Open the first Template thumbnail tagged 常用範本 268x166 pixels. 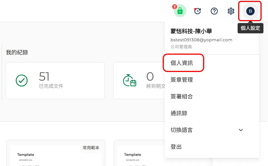click(56, 156)
